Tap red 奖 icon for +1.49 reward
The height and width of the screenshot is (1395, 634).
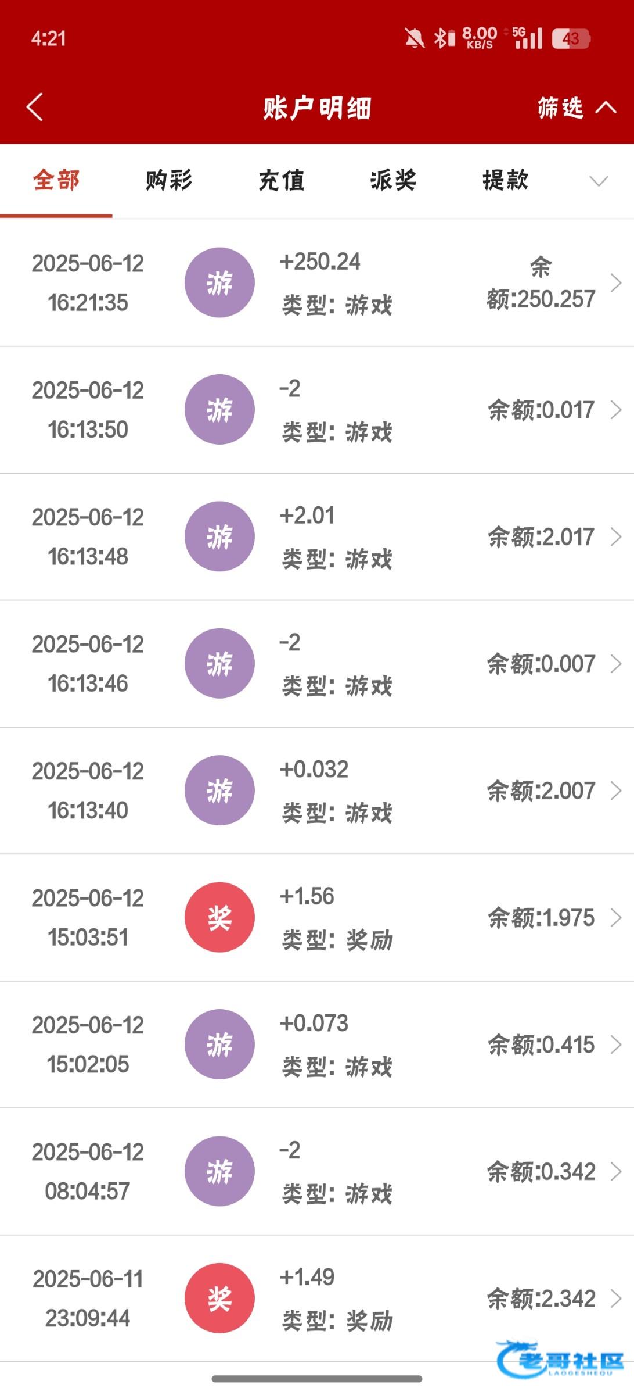219,1298
